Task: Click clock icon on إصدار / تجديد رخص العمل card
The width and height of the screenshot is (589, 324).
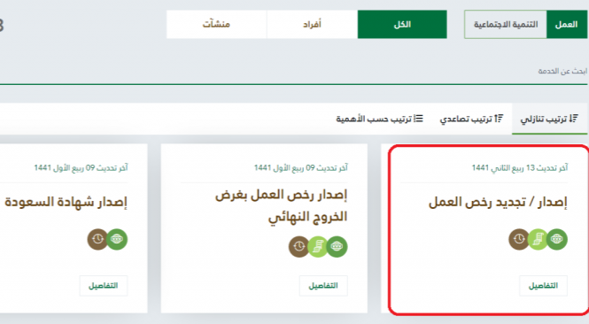Action: pyautogui.click(x=519, y=239)
